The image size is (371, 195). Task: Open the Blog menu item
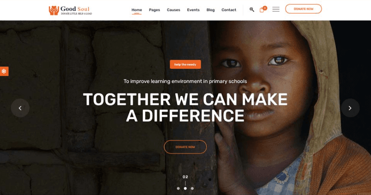[x=210, y=10]
